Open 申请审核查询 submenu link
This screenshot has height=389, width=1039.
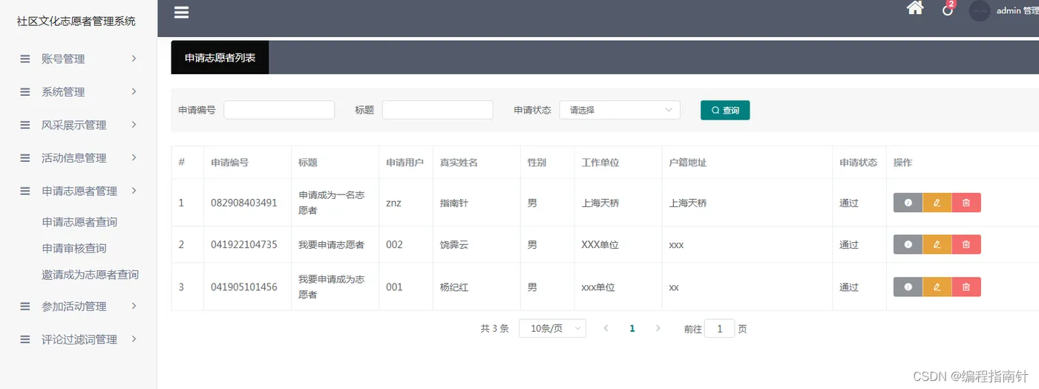(x=74, y=248)
